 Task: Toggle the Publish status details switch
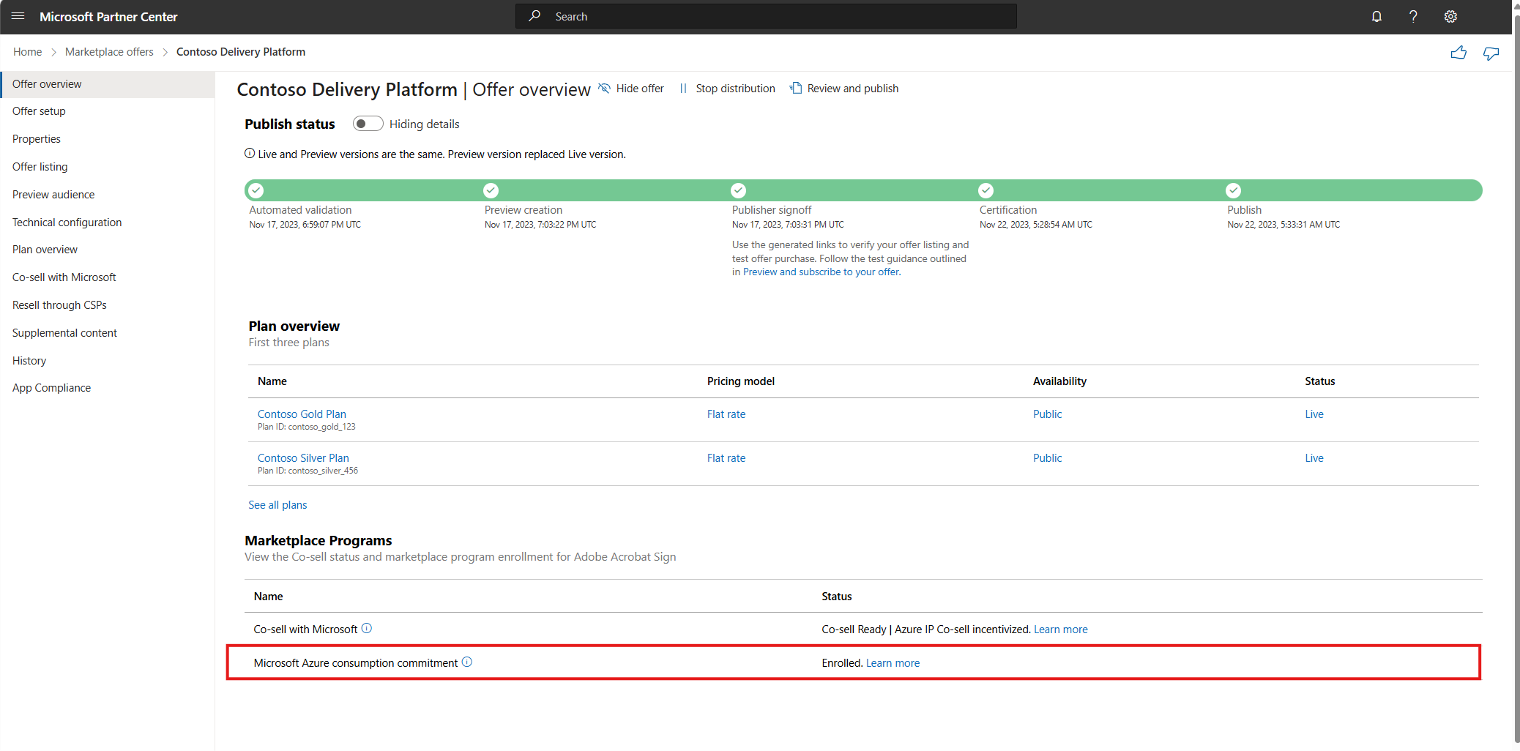click(368, 124)
